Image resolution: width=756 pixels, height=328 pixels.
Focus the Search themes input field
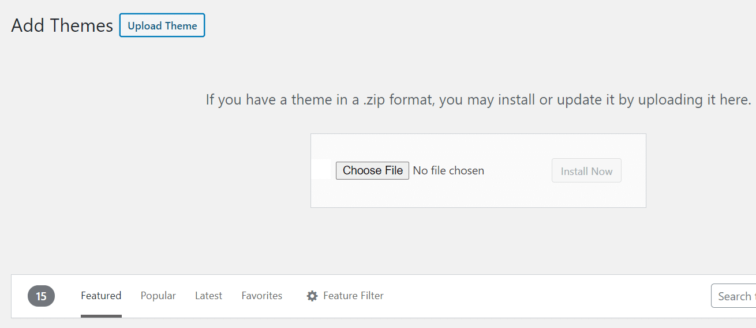734,296
